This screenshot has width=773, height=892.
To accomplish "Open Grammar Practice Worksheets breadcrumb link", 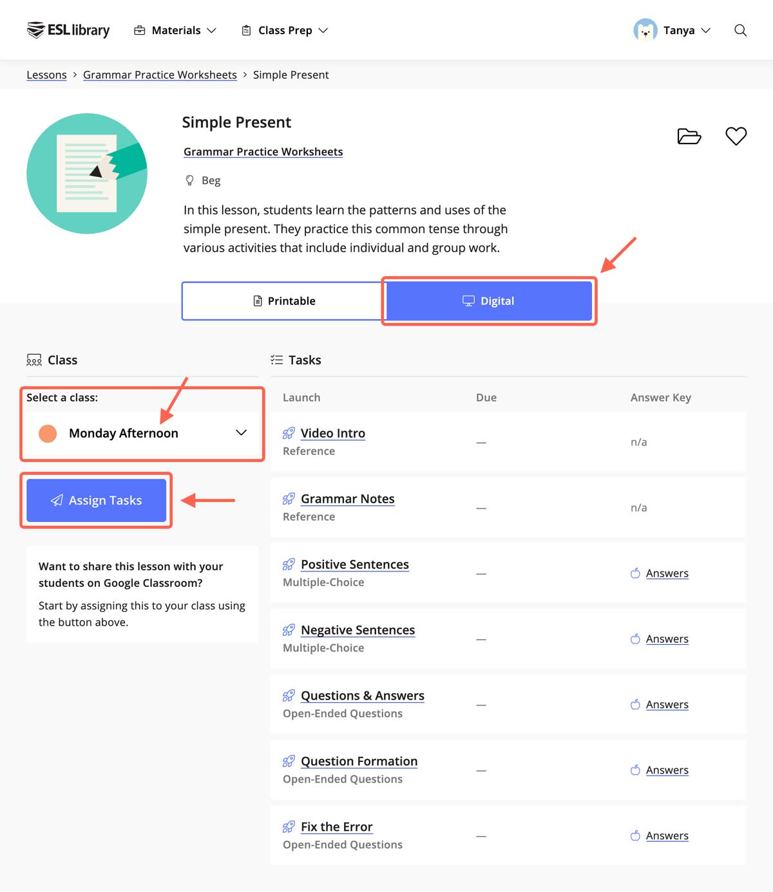I will click(160, 75).
